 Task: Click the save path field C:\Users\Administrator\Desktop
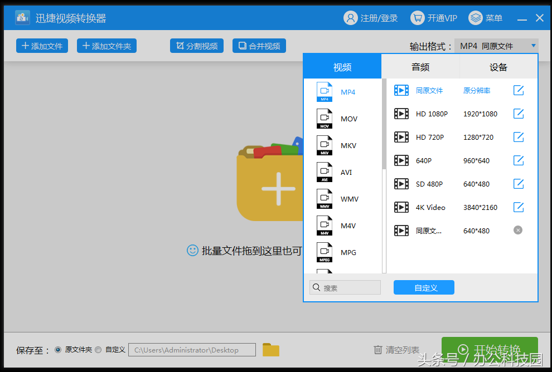coord(192,350)
